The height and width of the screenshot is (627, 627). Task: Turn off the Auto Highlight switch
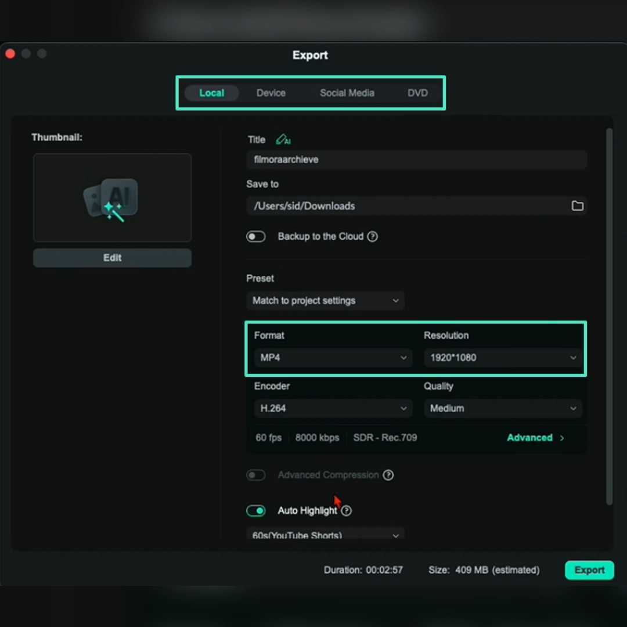pos(256,511)
